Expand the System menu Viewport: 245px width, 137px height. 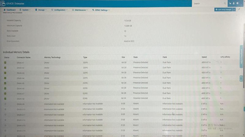click(x=25, y=10)
